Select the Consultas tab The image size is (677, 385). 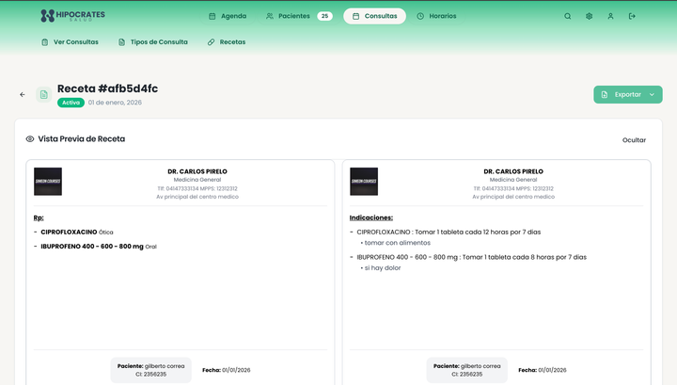374,16
